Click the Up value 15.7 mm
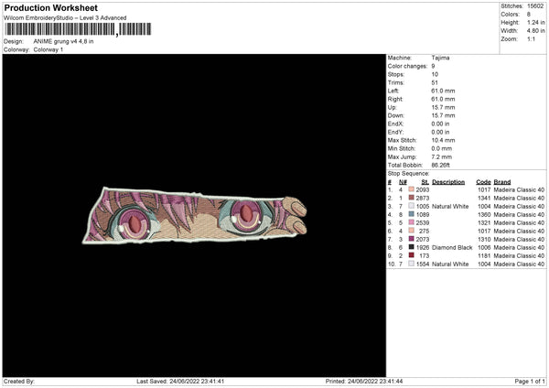 (443, 107)
